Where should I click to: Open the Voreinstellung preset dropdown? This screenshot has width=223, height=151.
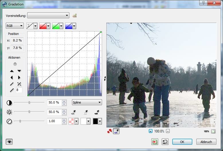click(x=48, y=15)
